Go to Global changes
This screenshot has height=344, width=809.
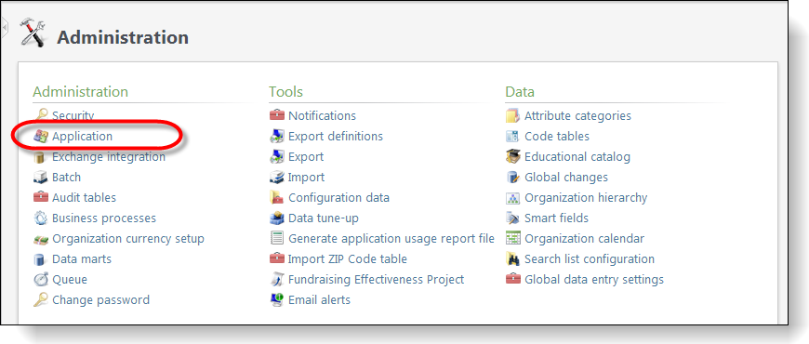coord(566,177)
